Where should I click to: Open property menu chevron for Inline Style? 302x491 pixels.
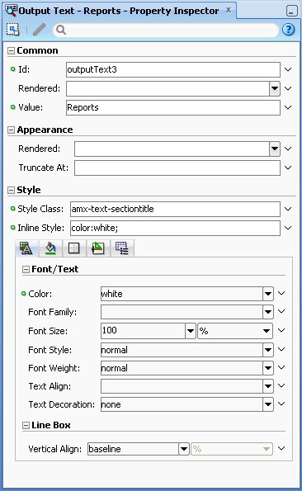288,228
